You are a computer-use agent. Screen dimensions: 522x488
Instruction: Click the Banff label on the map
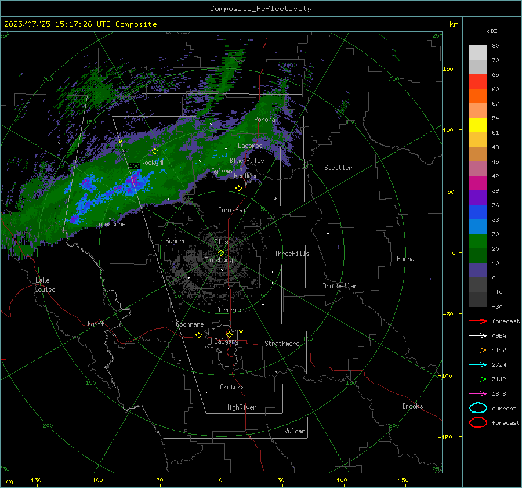(x=96, y=323)
